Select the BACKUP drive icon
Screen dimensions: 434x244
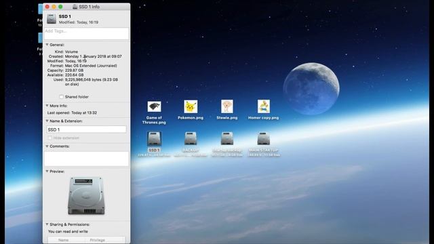(x=191, y=138)
